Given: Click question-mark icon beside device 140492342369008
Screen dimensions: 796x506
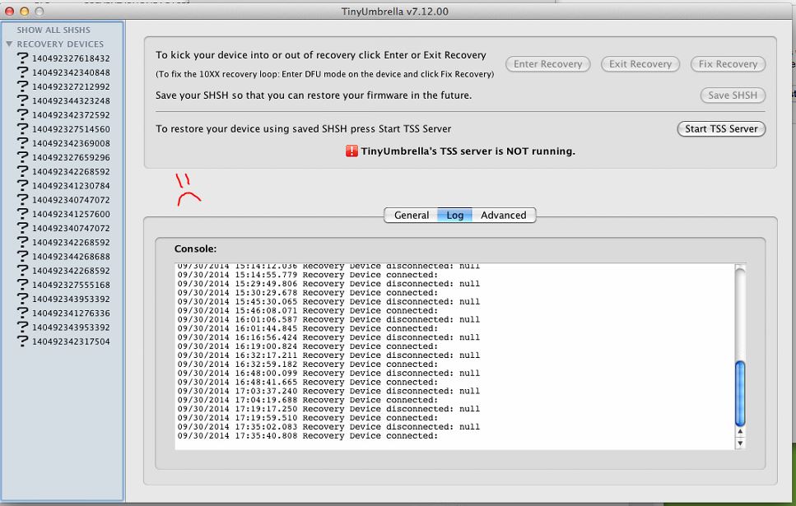Looking at the screenshot, I should pyautogui.click(x=22, y=143).
